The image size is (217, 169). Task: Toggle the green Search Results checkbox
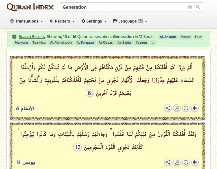[14, 37]
